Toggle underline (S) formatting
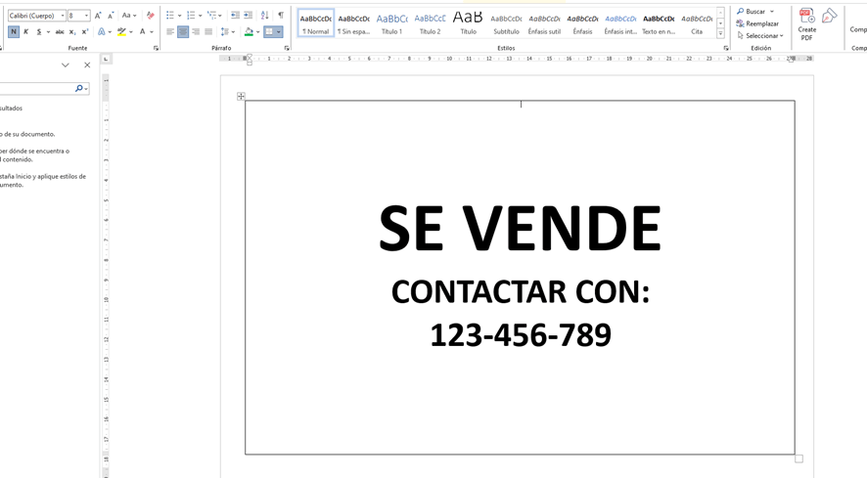Screen dimensions: 867x478 click(39, 32)
